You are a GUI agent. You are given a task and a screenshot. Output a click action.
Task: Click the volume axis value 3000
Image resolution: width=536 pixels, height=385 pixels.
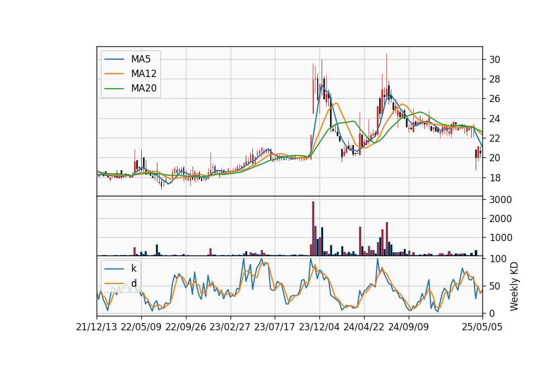coord(500,200)
